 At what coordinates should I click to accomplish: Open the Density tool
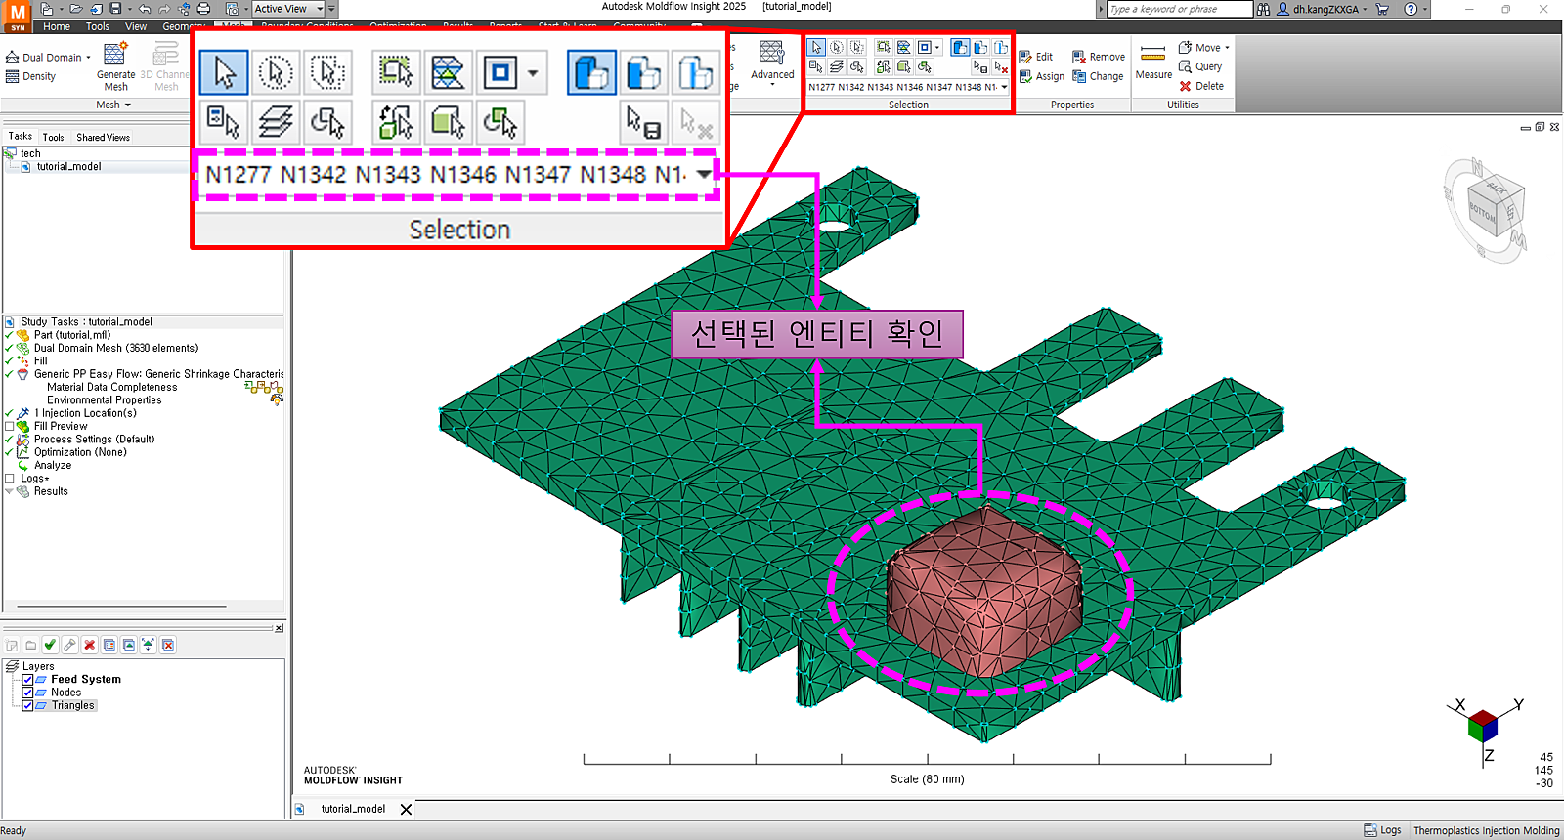tap(31, 76)
